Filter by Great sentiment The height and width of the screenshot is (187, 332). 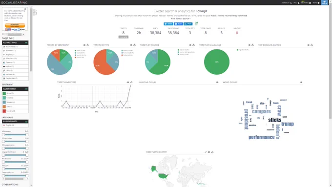coord(15,93)
